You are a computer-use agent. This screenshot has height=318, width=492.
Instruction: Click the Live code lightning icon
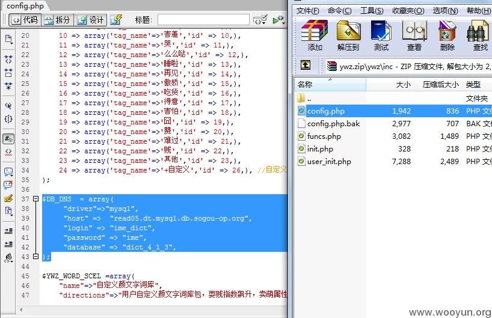tap(116, 20)
